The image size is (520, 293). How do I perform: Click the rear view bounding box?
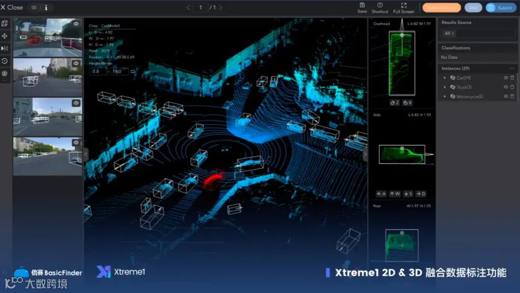[x=402, y=245]
